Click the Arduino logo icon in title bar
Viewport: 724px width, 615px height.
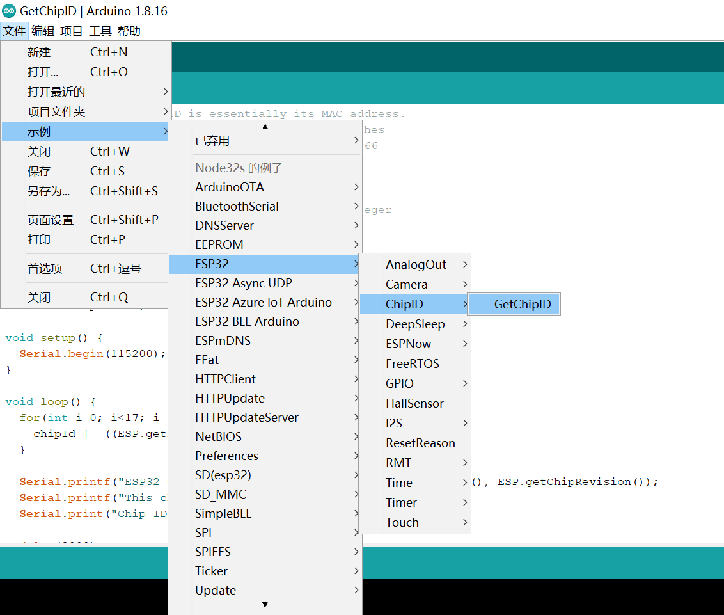(9, 12)
